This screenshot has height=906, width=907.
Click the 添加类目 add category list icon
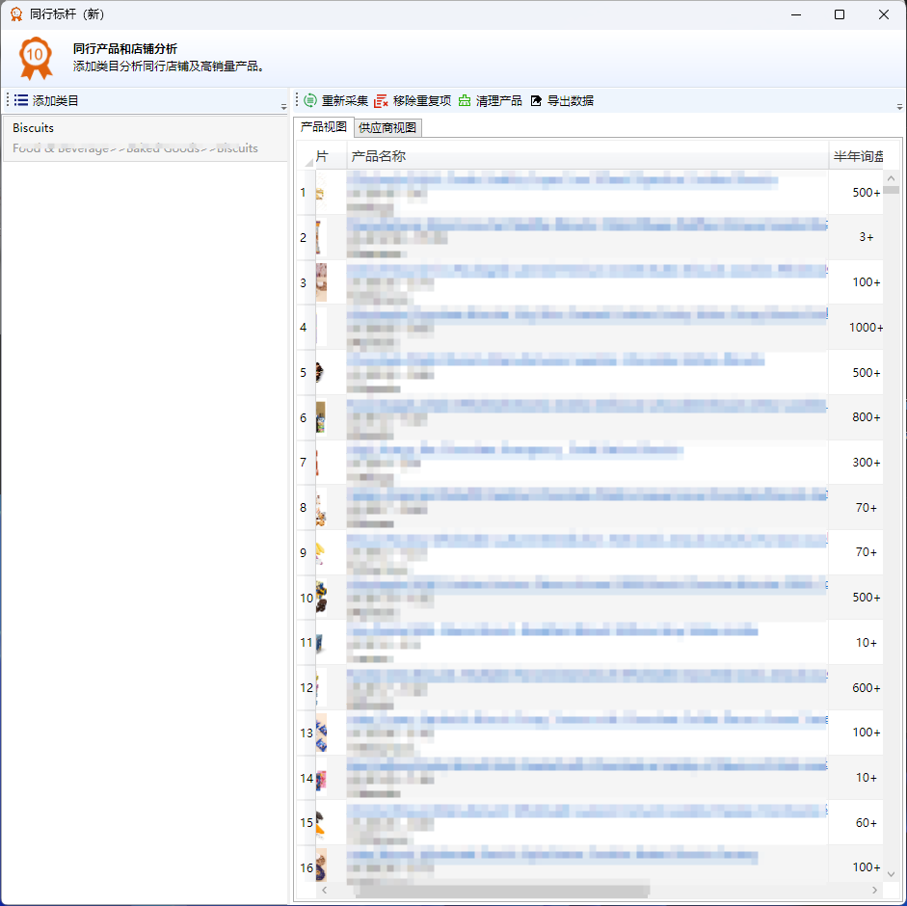tap(21, 100)
